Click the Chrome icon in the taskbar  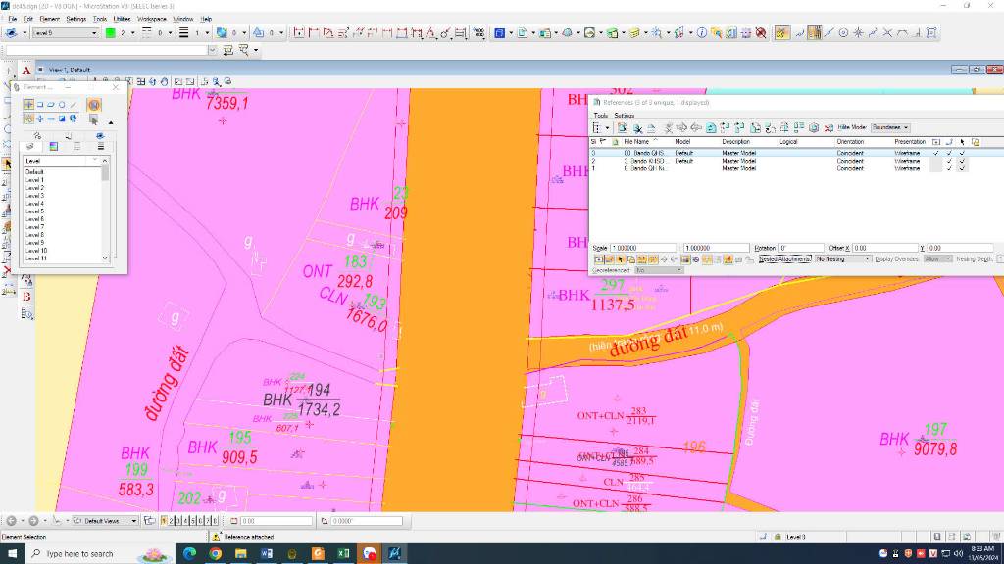click(215, 553)
